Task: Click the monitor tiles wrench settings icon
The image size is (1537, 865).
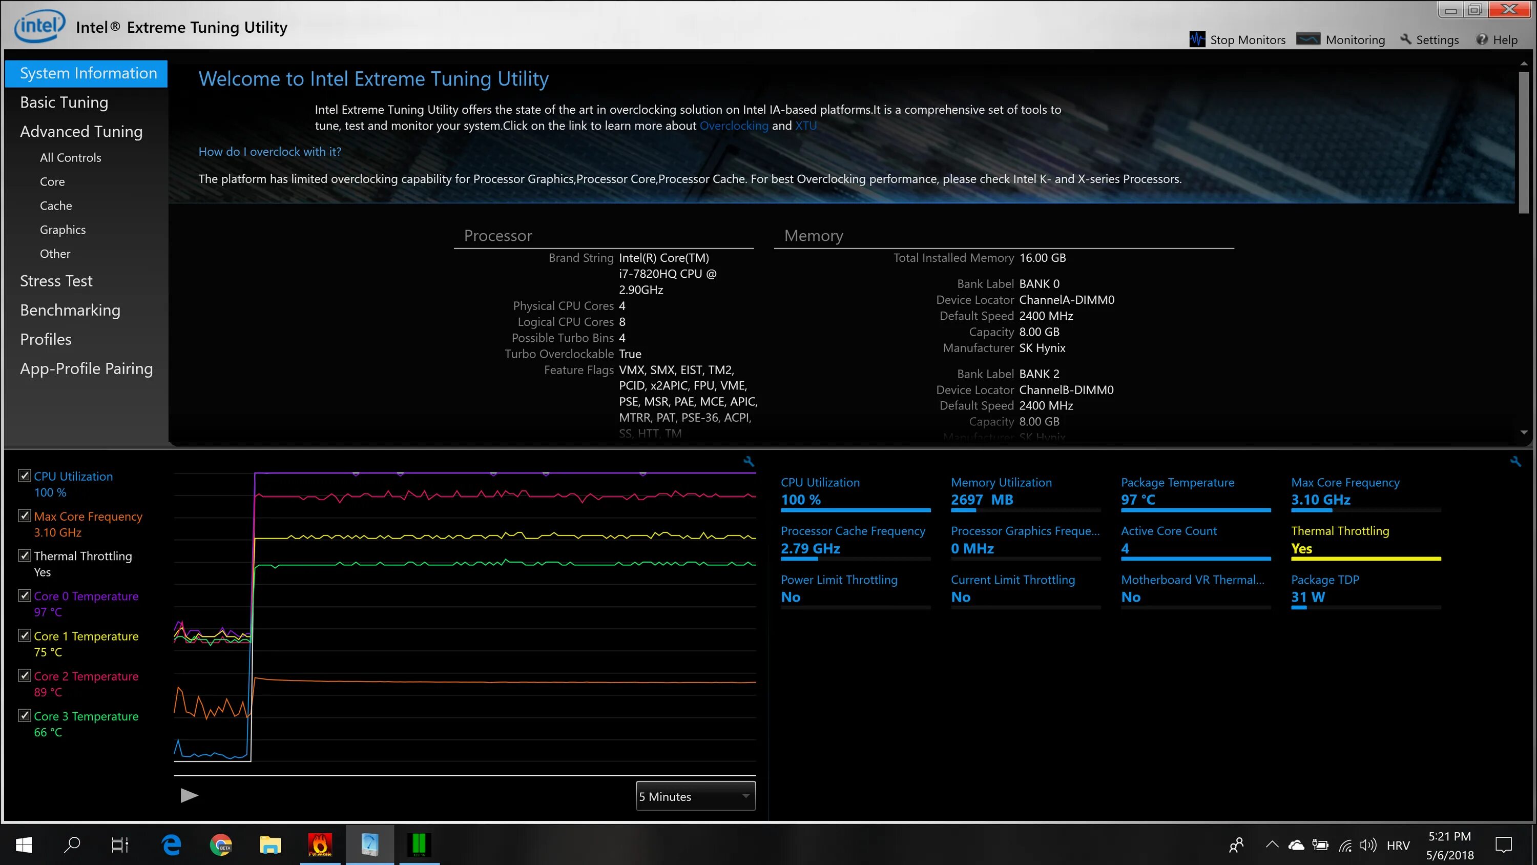Action: 1515,461
